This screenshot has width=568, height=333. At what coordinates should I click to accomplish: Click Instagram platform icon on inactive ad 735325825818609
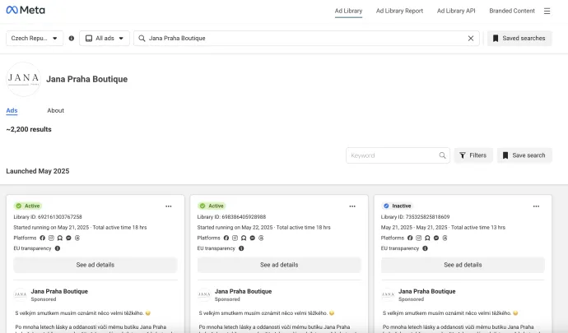coord(419,238)
